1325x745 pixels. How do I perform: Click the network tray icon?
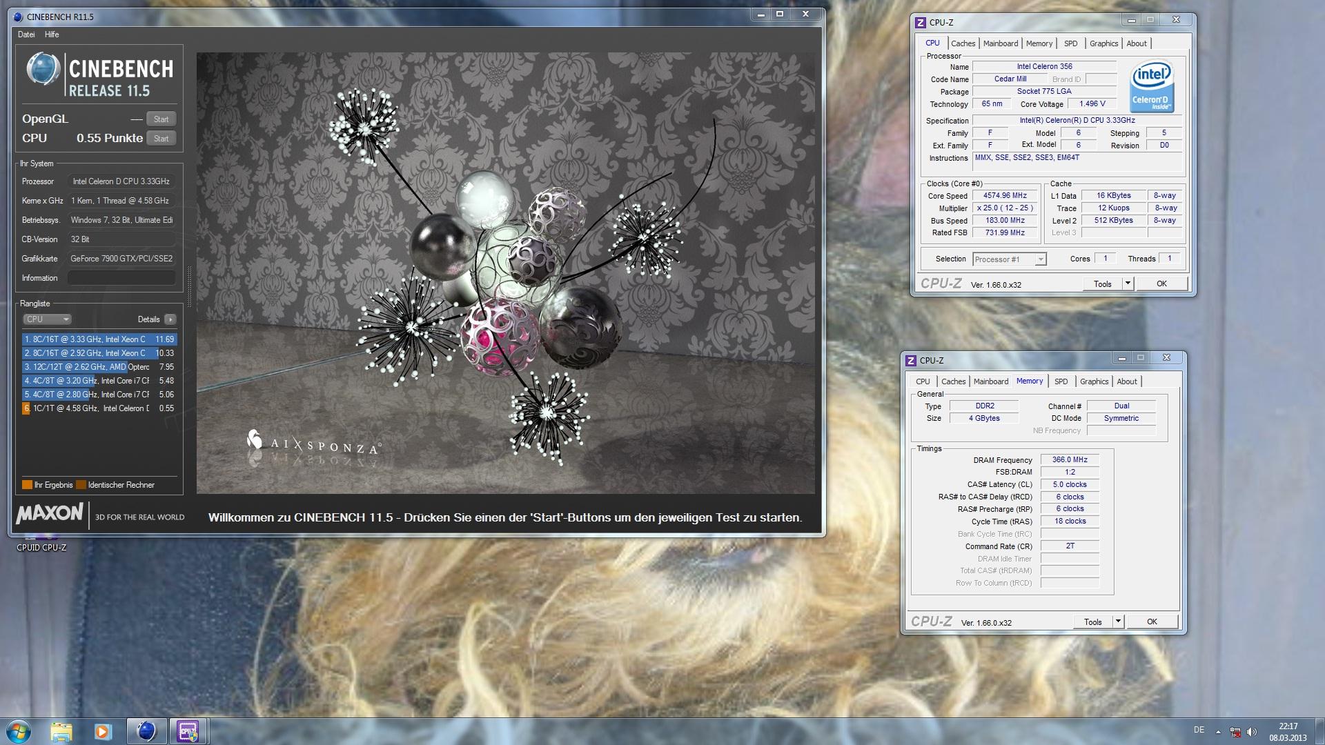pos(1235,732)
